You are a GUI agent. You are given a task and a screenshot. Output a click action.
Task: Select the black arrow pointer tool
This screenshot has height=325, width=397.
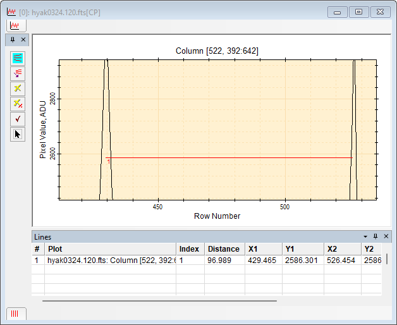point(18,134)
